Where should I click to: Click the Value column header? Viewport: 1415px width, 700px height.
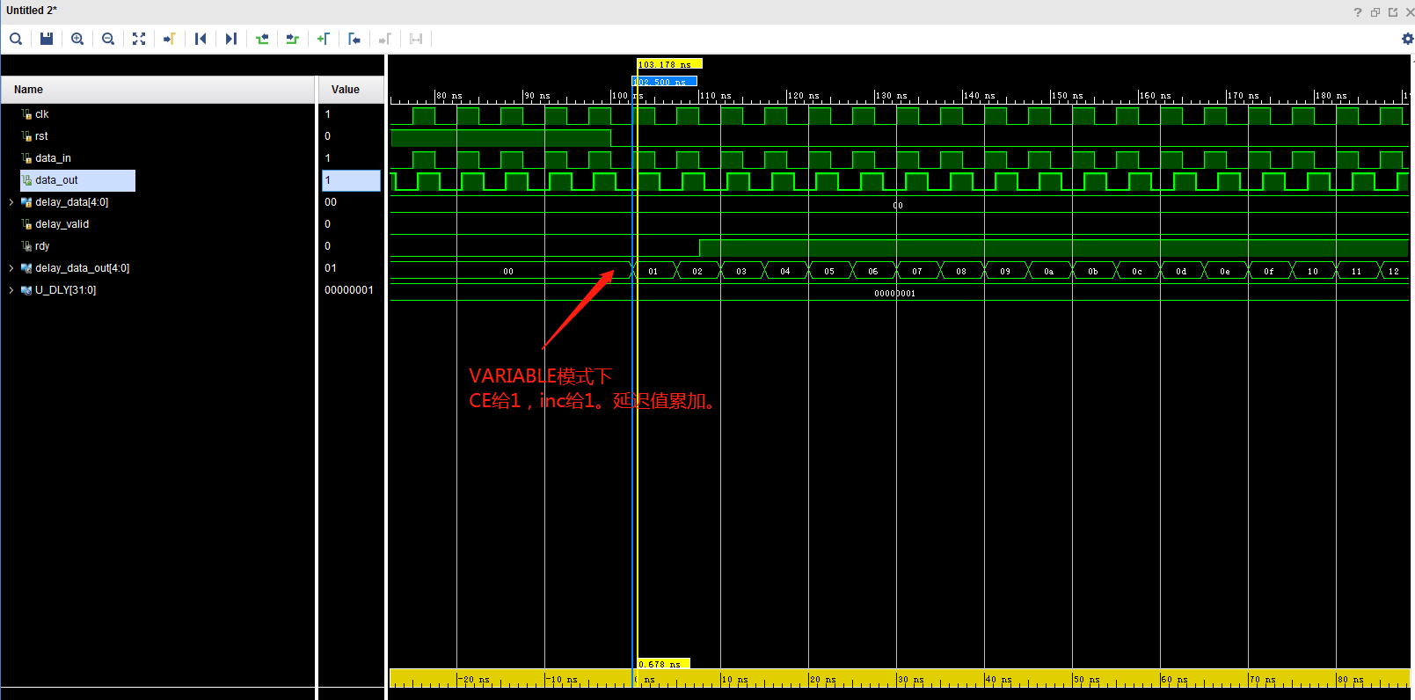[351, 90]
